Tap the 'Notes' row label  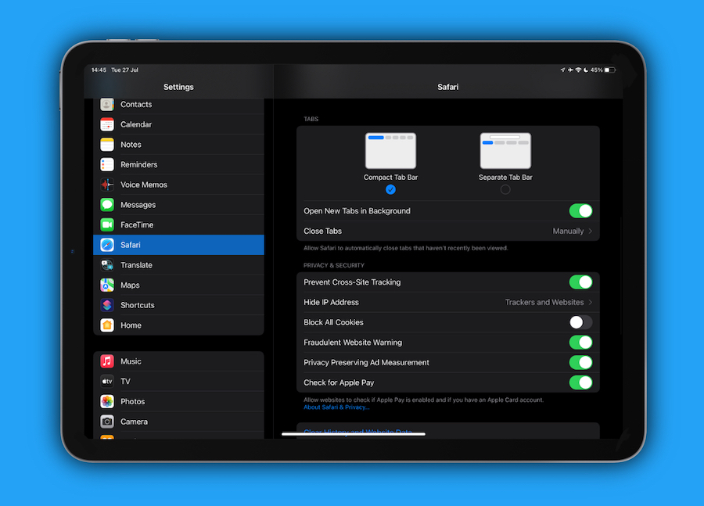pyautogui.click(x=131, y=145)
